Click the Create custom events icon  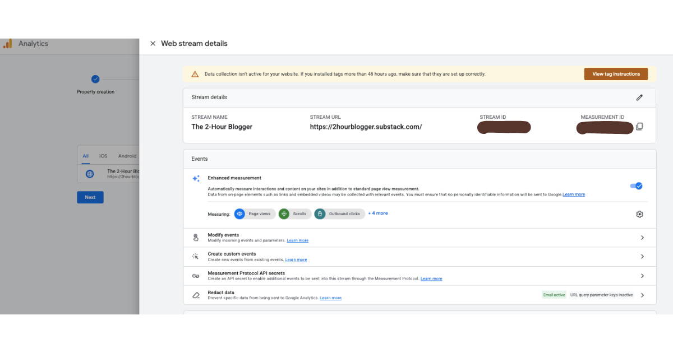[x=196, y=257]
